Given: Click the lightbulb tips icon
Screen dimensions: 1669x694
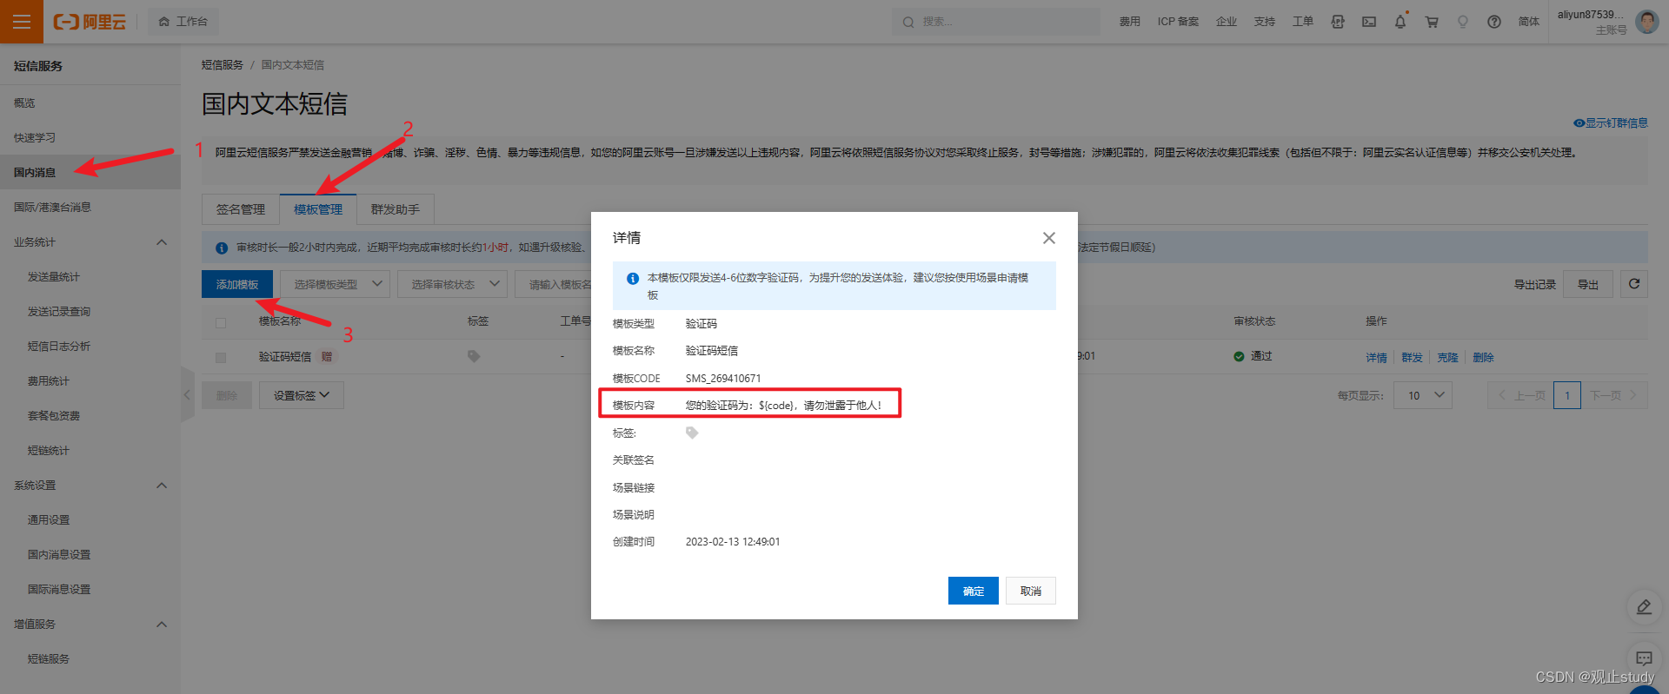Looking at the screenshot, I should click(1463, 22).
